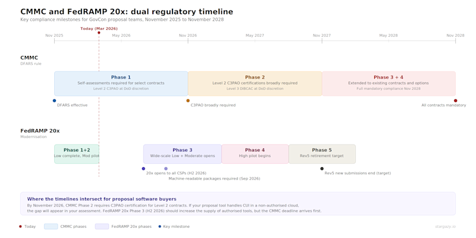Click the red All contracts mandatory milestone dot
This screenshot has width=476, height=238.
point(455,101)
